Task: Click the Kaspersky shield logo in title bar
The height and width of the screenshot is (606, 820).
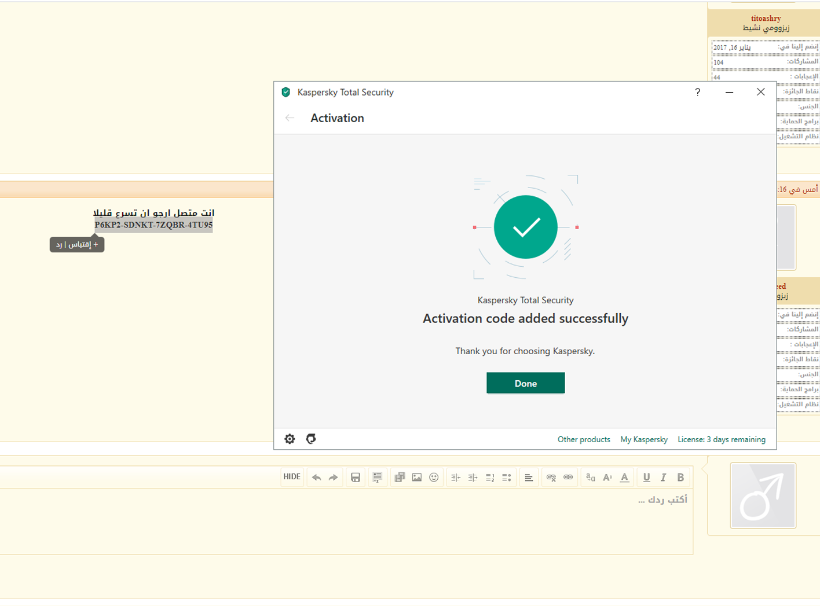Action: pyautogui.click(x=285, y=92)
